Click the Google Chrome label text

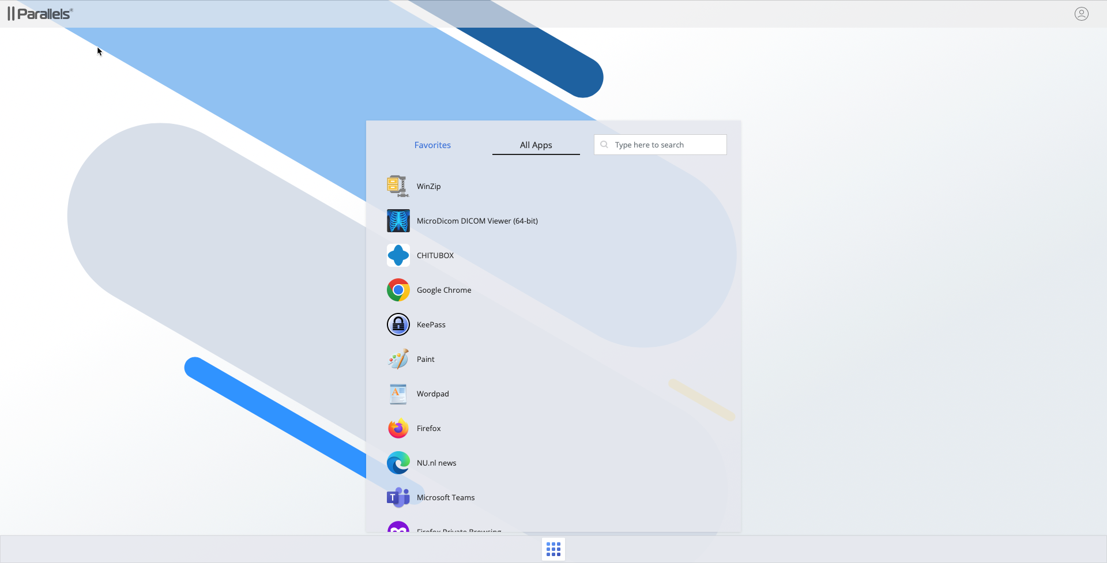click(x=444, y=290)
